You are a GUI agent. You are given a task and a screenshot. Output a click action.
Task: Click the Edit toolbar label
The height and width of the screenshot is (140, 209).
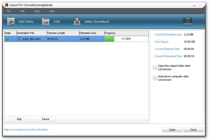57,22
